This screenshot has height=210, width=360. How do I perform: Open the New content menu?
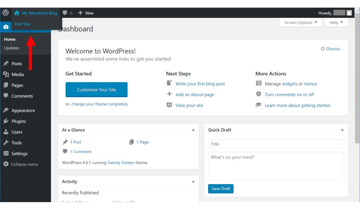[x=86, y=13]
